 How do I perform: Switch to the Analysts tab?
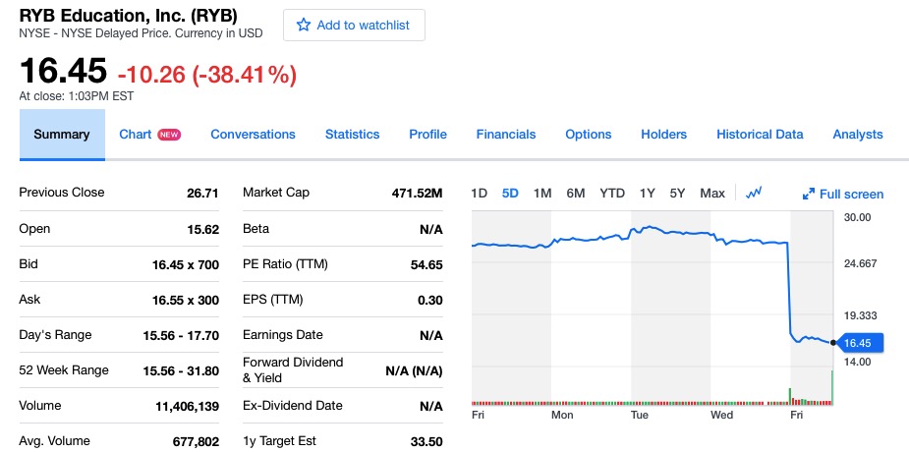[857, 135]
